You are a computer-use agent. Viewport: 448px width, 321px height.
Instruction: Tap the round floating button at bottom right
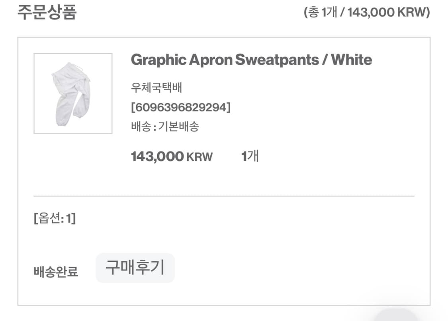[x=396, y=315]
